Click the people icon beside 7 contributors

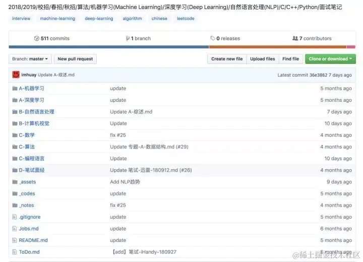[295, 38]
